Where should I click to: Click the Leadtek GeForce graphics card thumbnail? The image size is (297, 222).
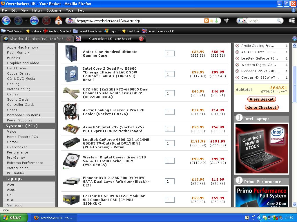click(71, 143)
